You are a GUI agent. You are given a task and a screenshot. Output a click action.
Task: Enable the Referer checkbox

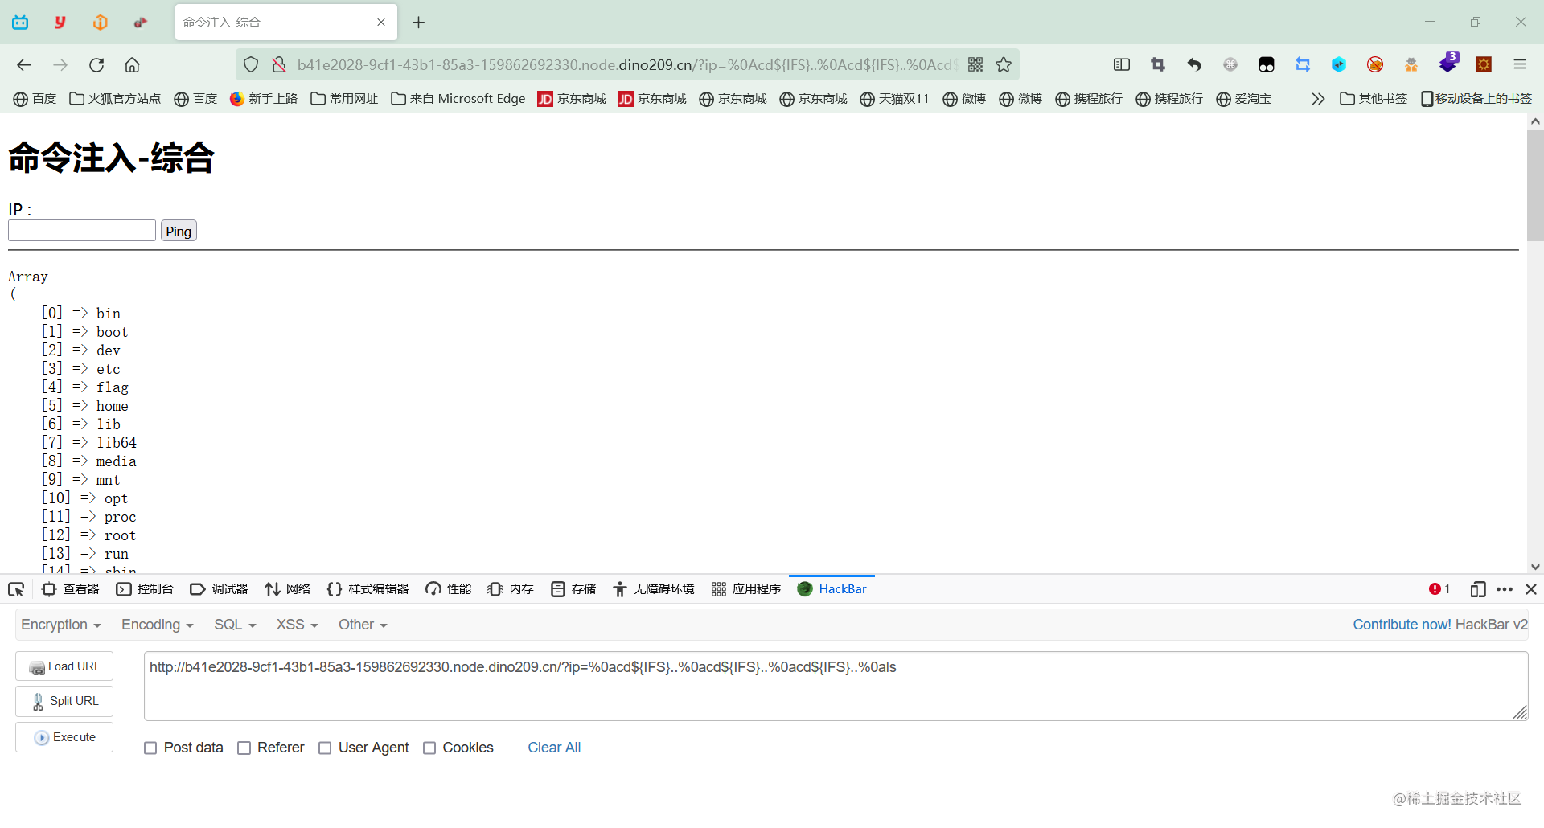click(244, 748)
